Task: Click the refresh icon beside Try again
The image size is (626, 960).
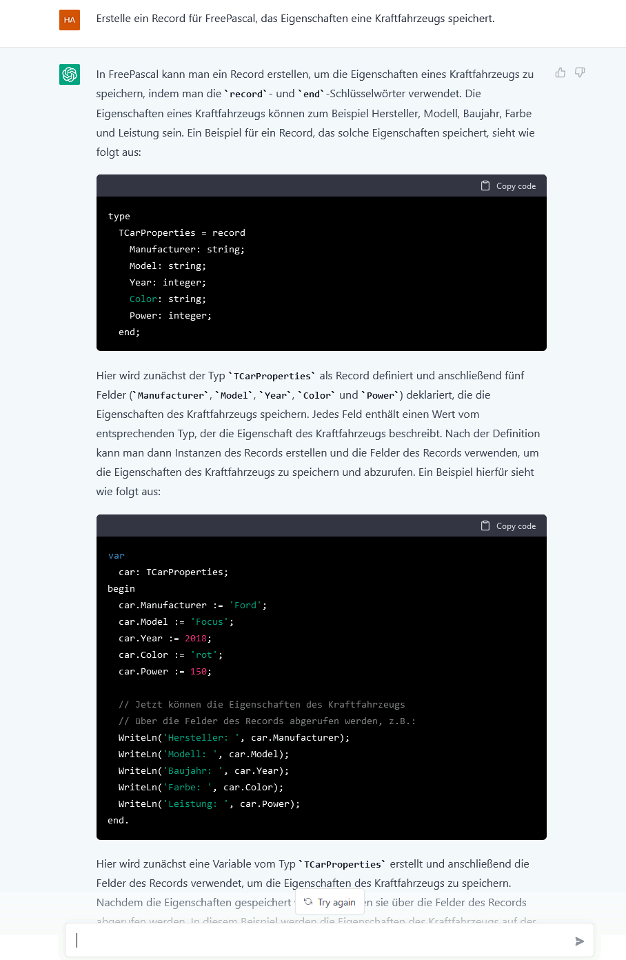Action: pyautogui.click(x=308, y=901)
